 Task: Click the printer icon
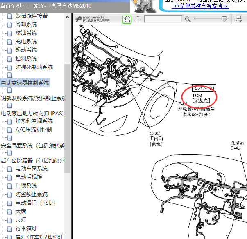coord(239,19)
